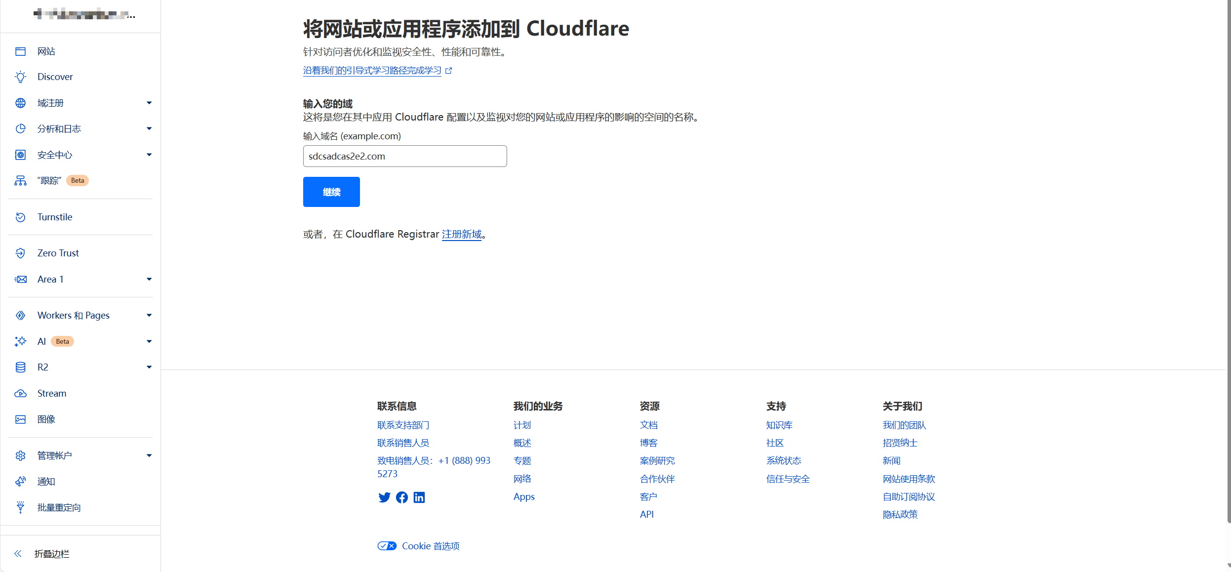Image resolution: width=1231 pixels, height=572 pixels.
Task: Open the 知识库 support link
Action: click(x=779, y=425)
